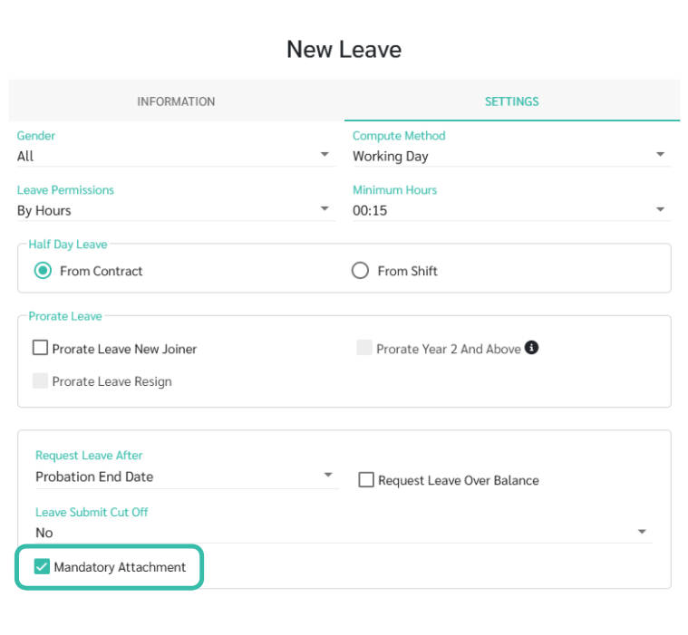This screenshot has height=635, width=688.
Task: Click the Minimum Hours dropdown arrow
Action: [660, 210]
